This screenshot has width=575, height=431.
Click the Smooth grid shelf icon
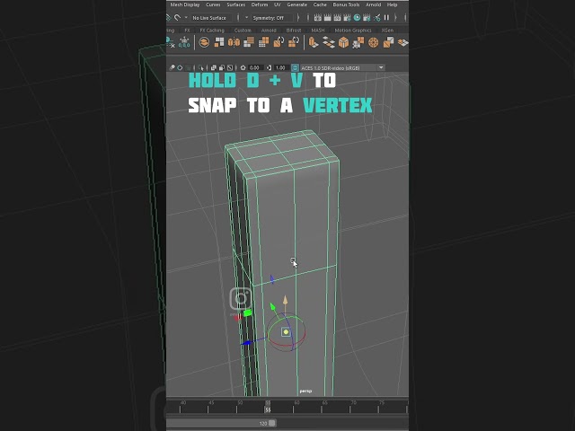[249, 42]
